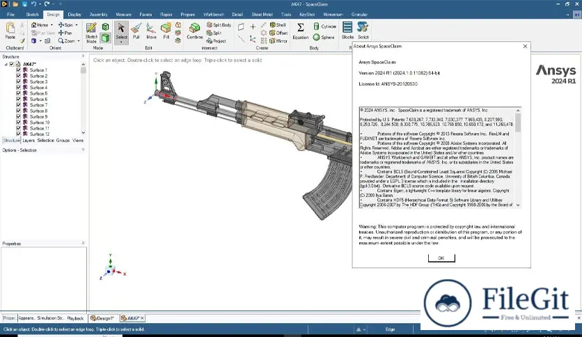Select Surface 12 in structure tree

(x=40, y=134)
